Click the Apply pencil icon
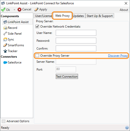 36,9
